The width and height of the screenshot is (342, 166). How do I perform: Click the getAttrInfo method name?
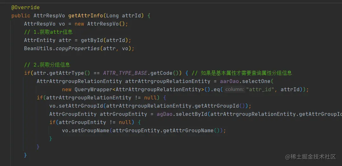click(x=86, y=16)
